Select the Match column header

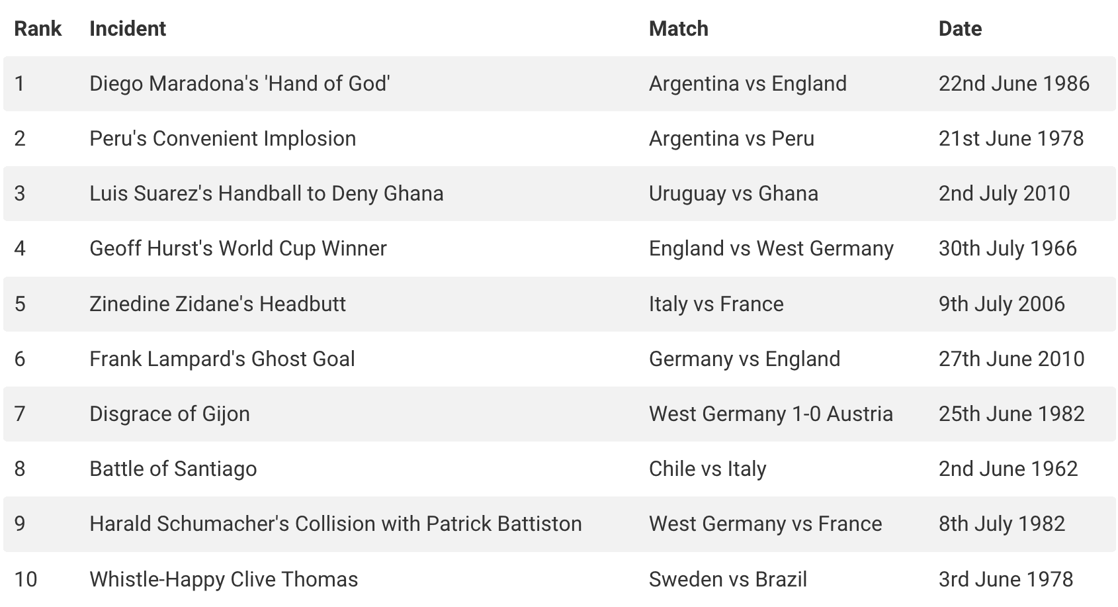pos(678,28)
